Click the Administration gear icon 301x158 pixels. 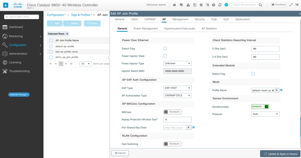(5, 54)
